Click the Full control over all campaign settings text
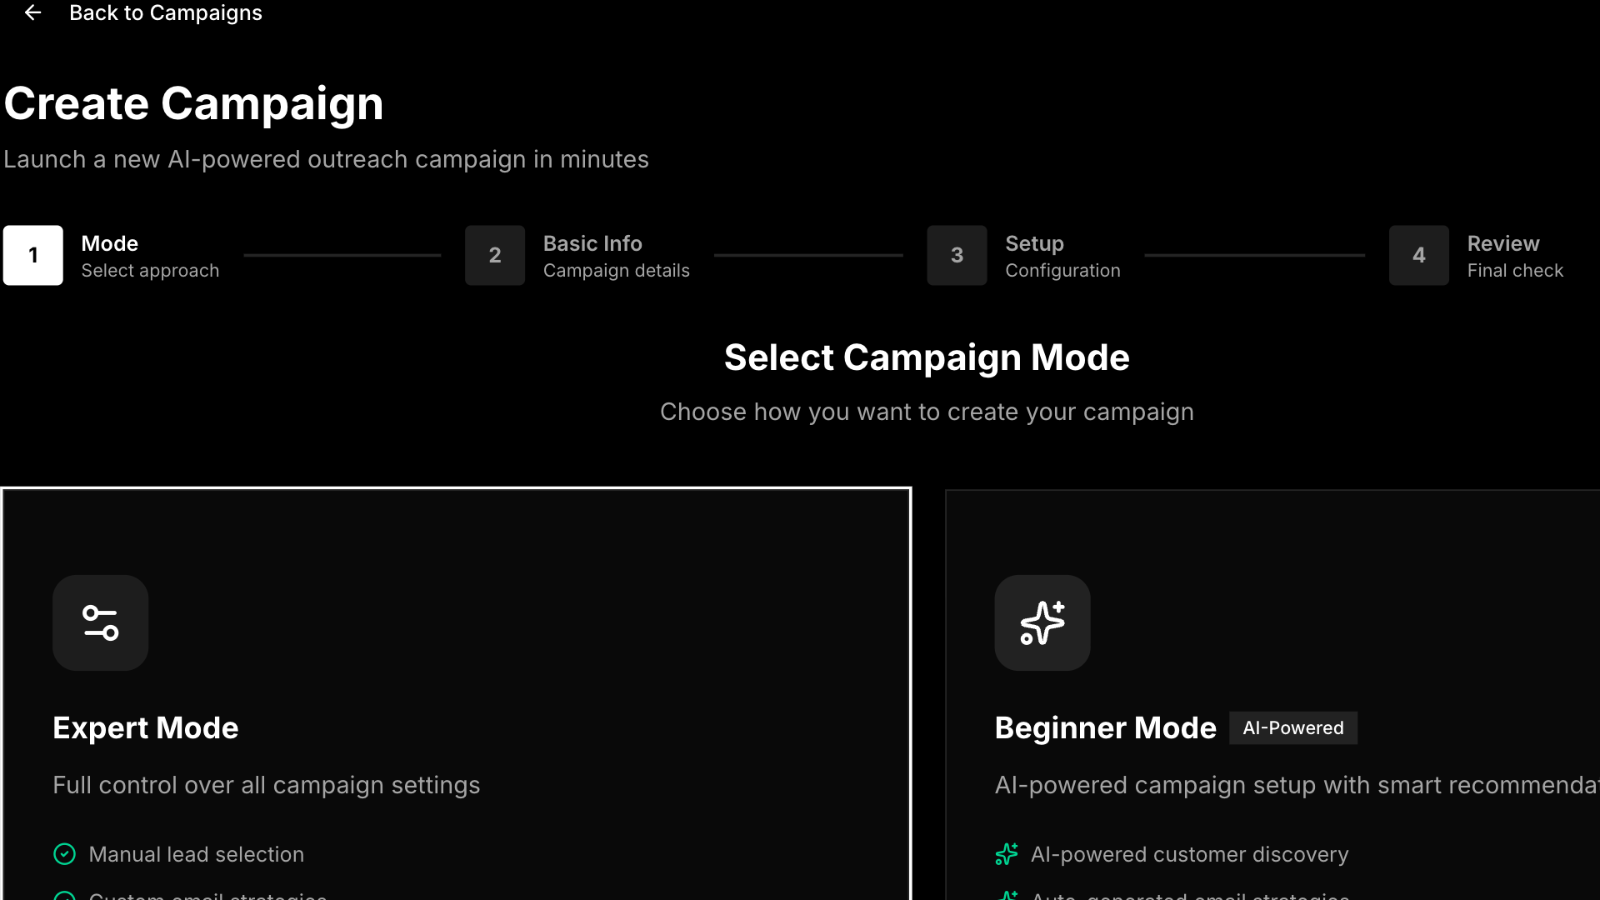Screen dimensions: 1600x900 tap(267, 785)
